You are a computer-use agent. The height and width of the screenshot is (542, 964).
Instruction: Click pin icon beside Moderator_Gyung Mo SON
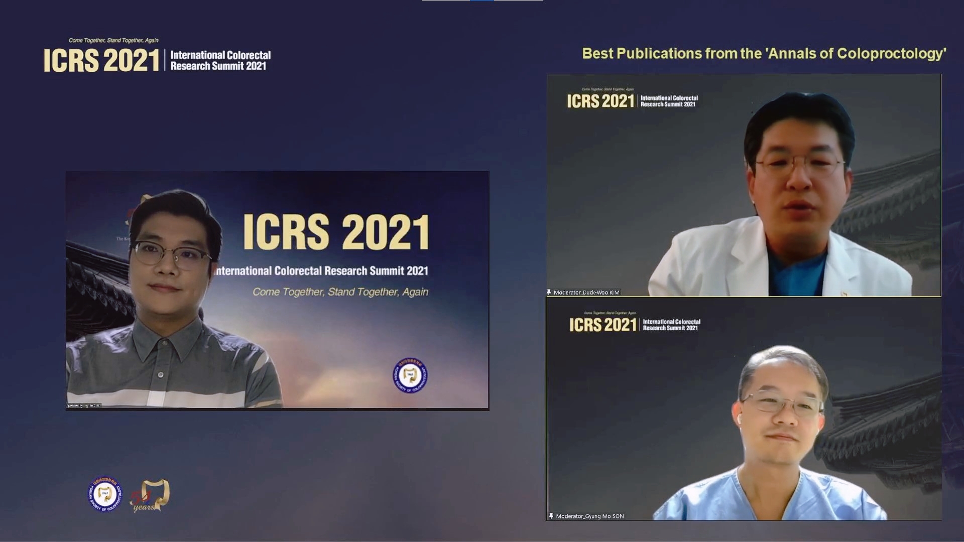click(x=551, y=516)
